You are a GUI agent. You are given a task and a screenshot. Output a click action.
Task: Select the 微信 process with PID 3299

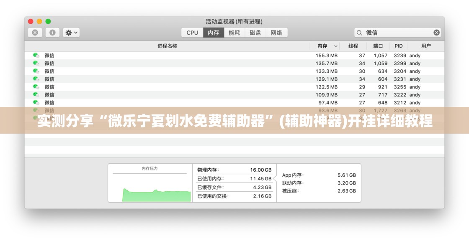pyautogui.click(x=234, y=63)
